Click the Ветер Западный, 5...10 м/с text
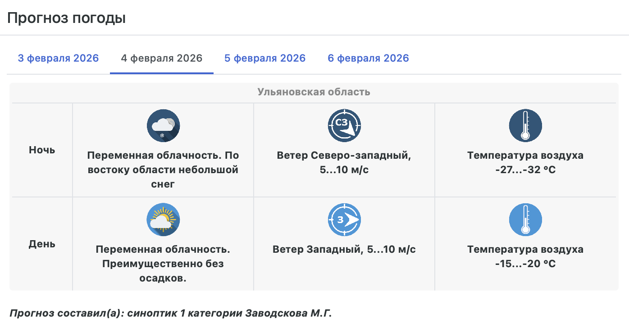This screenshot has width=629, height=331. [344, 250]
